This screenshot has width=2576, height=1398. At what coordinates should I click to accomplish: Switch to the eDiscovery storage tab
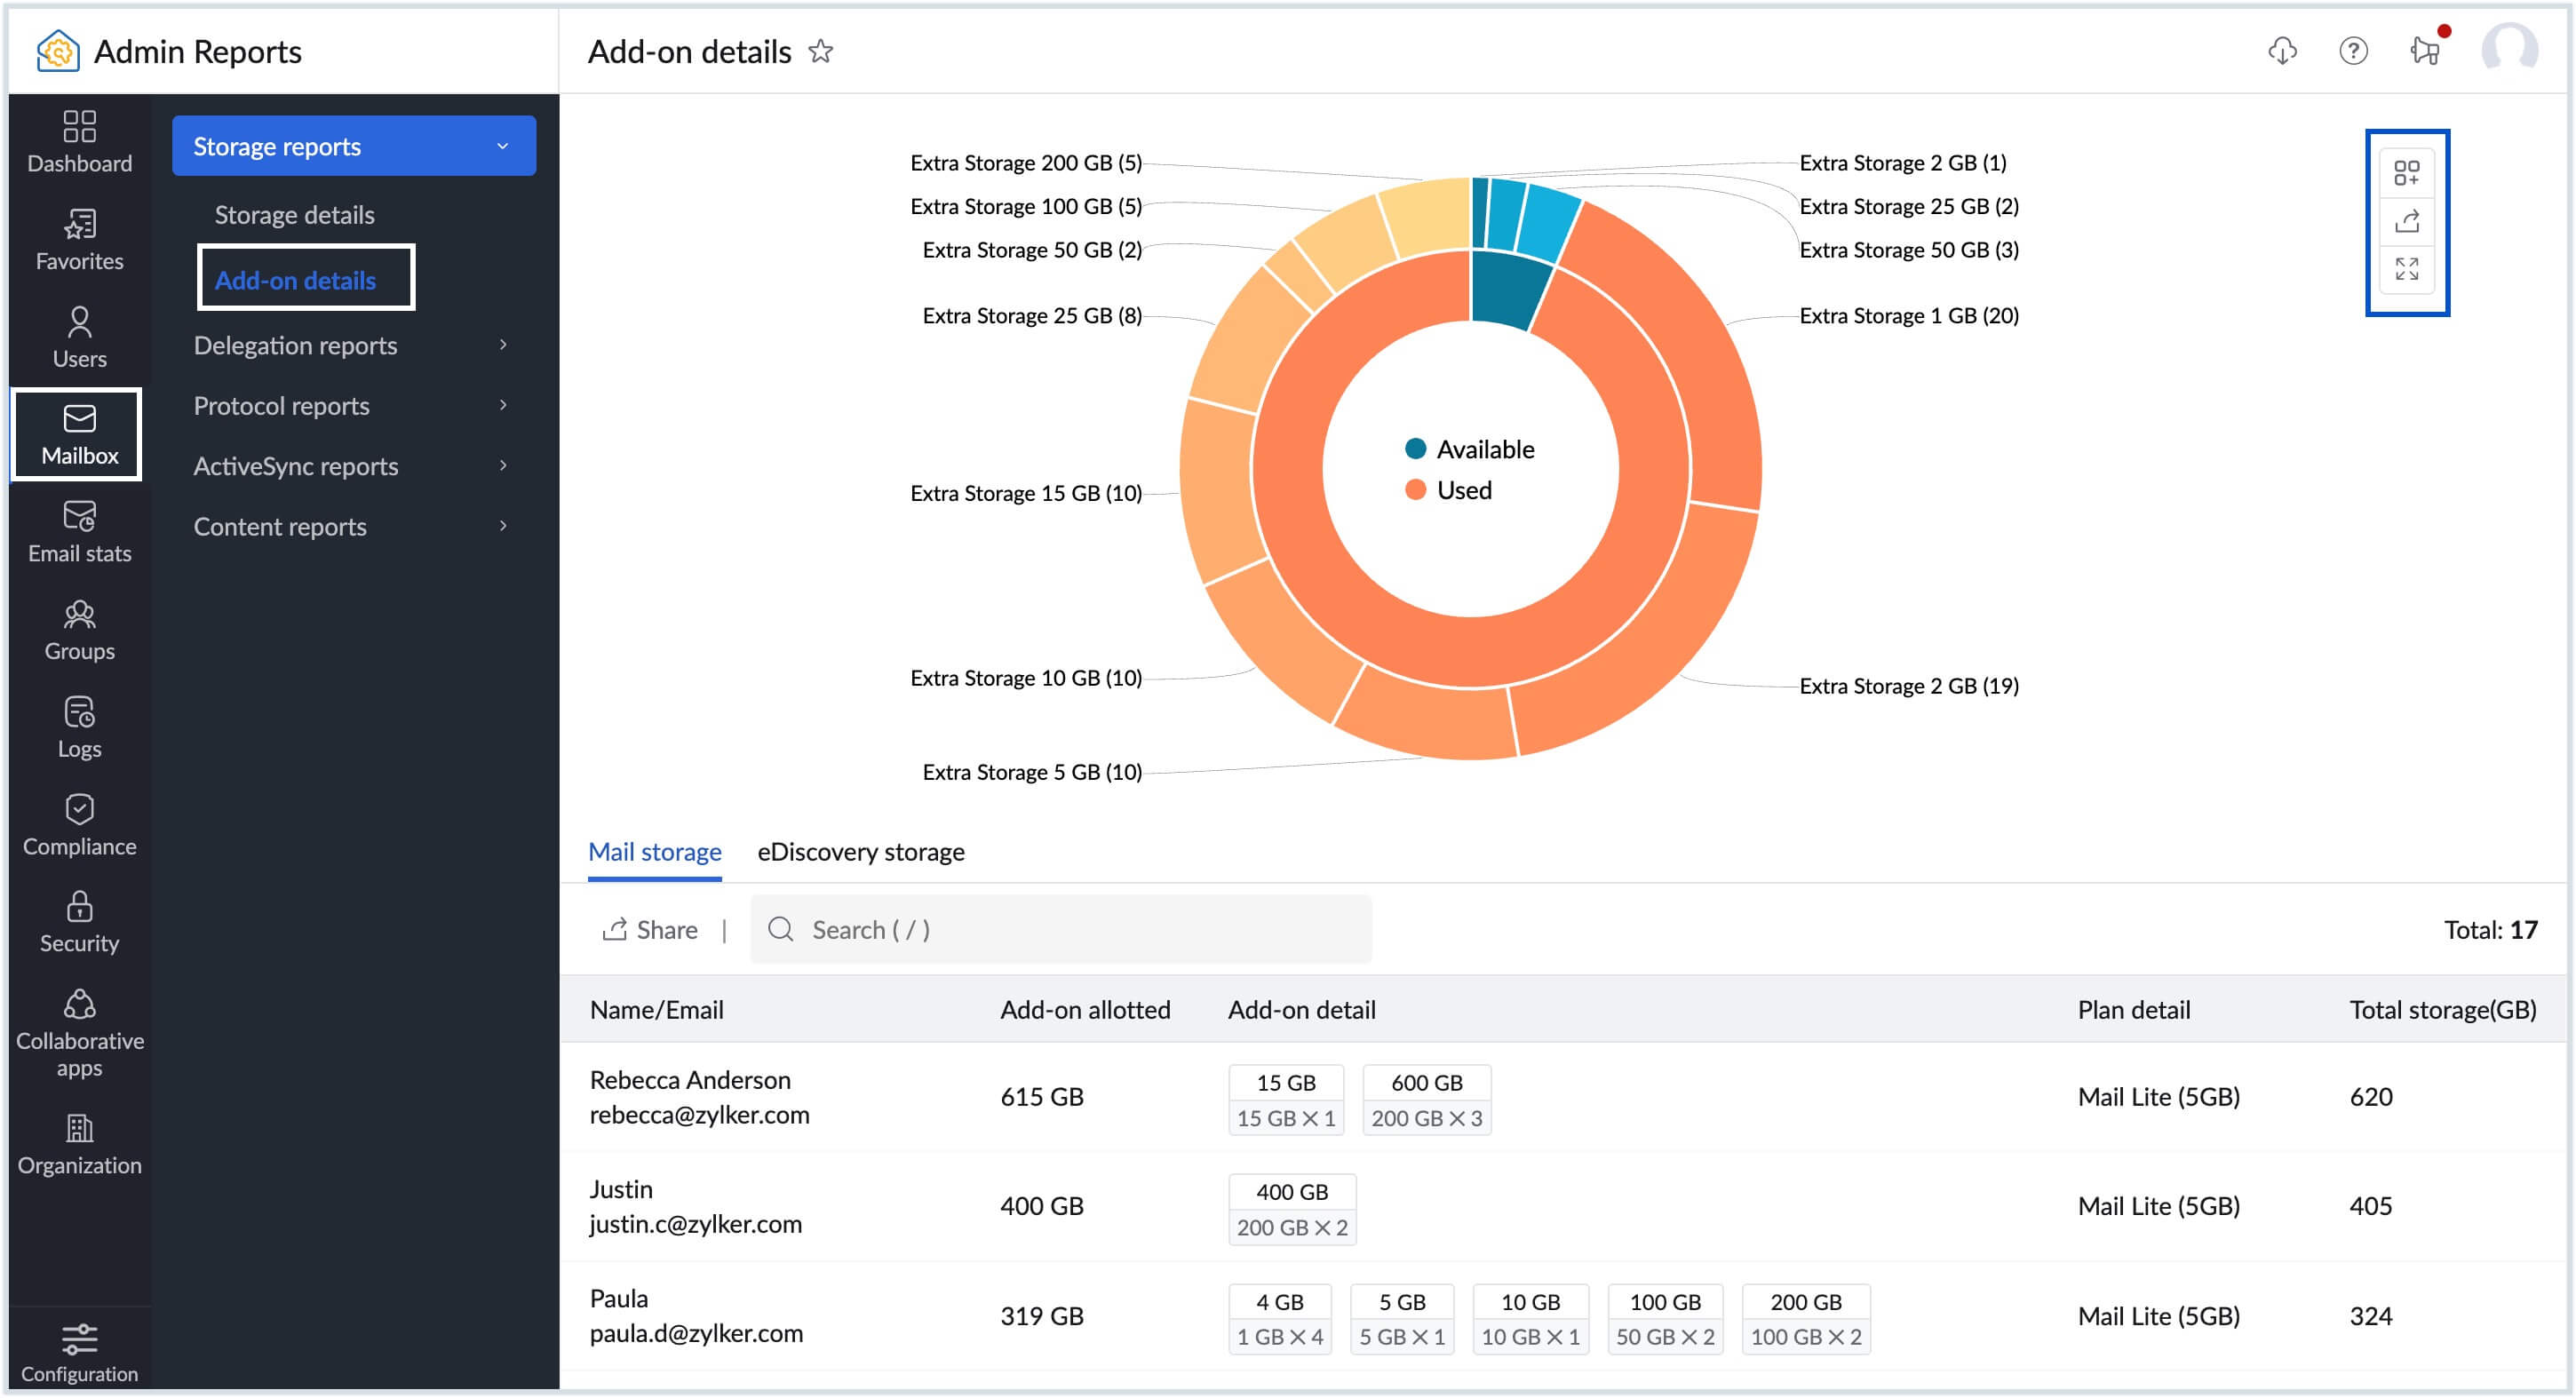(860, 852)
